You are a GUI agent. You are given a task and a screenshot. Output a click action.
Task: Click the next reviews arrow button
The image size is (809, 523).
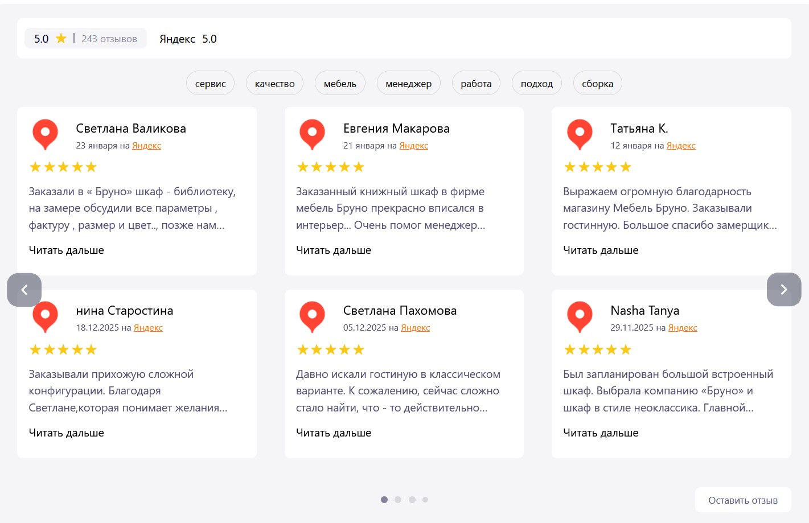[x=783, y=290]
